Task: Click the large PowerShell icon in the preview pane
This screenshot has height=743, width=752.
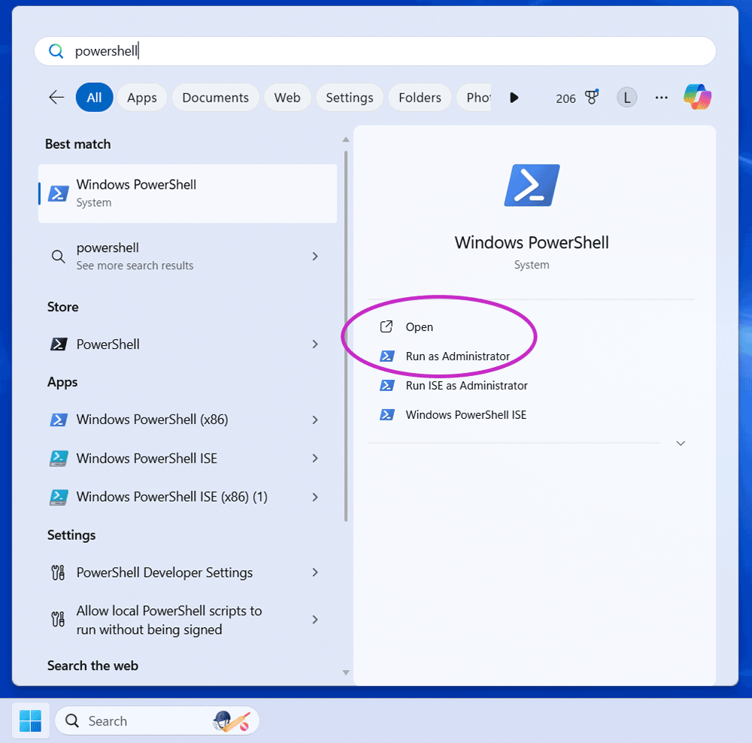Action: pyautogui.click(x=532, y=186)
